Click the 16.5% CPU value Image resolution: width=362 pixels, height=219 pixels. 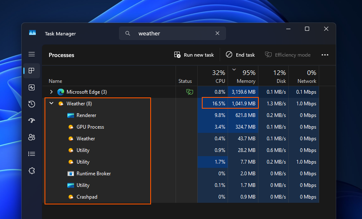click(218, 104)
